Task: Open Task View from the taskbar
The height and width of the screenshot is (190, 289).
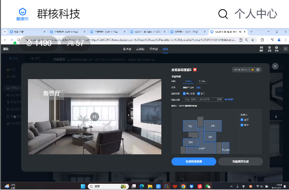Action: [x=134, y=186]
